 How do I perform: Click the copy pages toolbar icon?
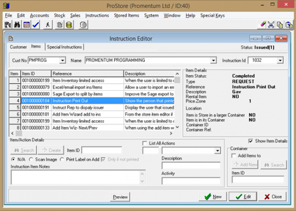280,25
